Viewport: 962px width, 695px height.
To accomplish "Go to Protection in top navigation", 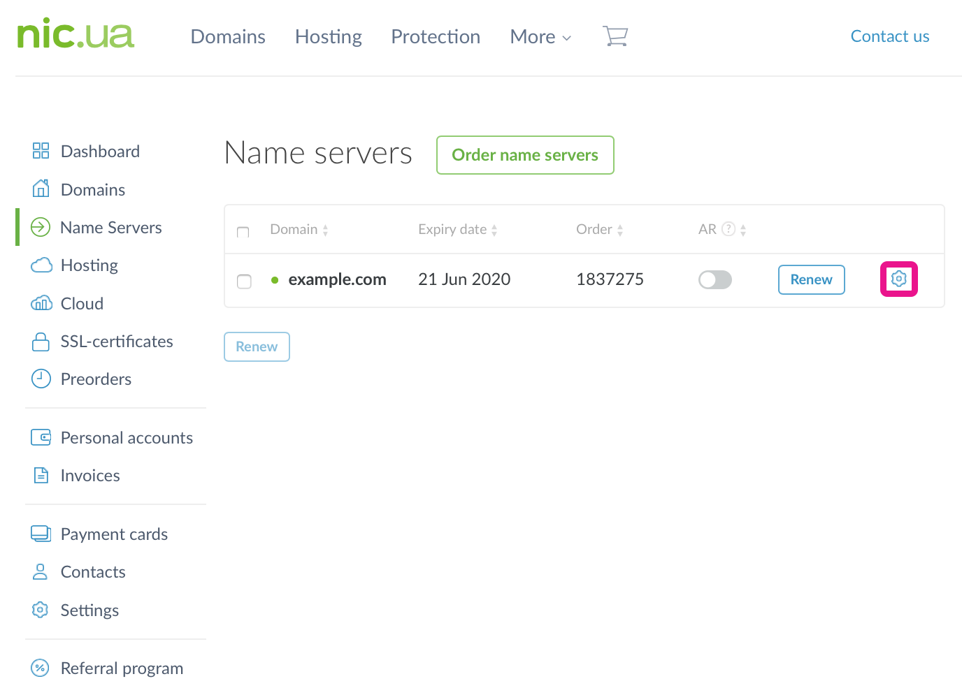I will (435, 37).
